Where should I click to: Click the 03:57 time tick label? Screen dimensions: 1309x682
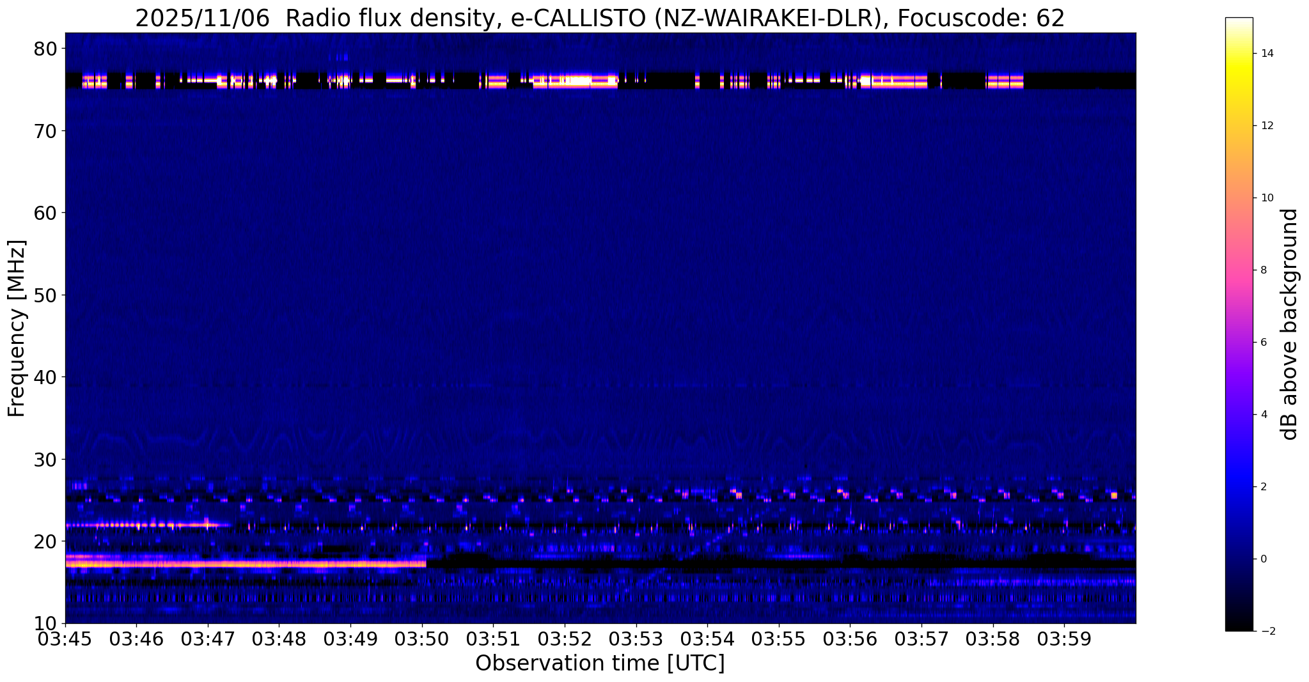coord(922,639)
